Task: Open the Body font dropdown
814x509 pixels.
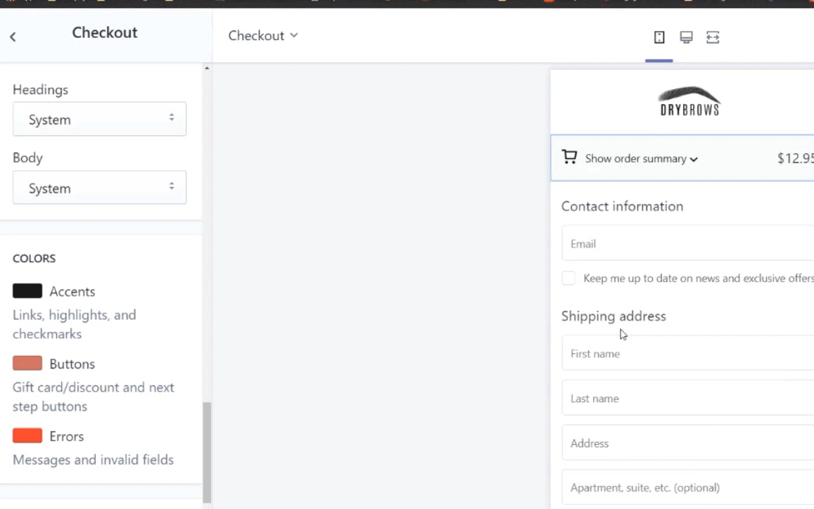Action: click(98, 187)
